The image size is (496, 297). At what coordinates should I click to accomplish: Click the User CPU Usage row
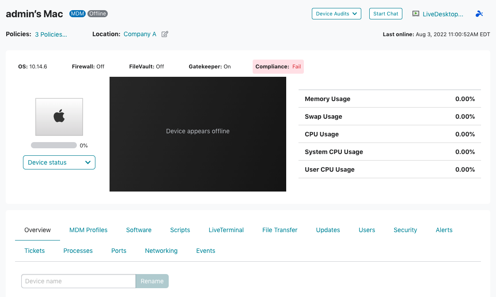[x=390, y=169]
